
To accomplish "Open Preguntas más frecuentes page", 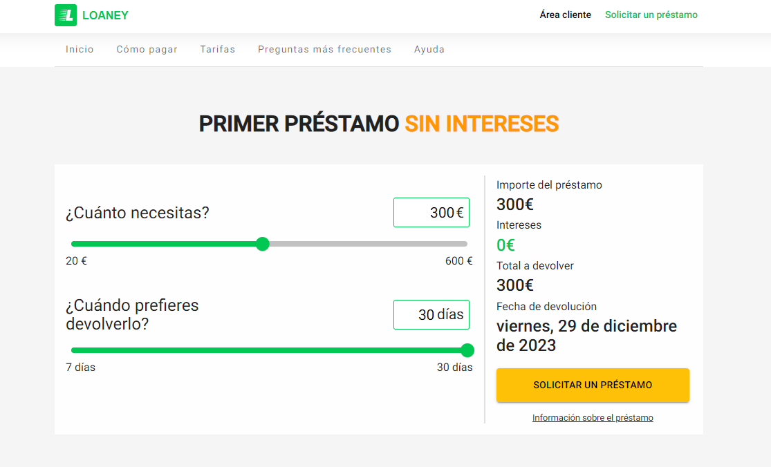I will tap(324, 49).
